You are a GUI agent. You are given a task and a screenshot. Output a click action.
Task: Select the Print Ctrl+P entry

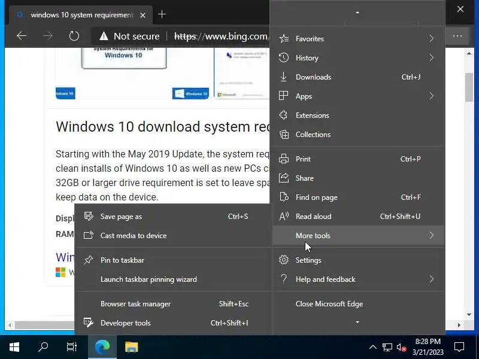[x=359, y=159]
